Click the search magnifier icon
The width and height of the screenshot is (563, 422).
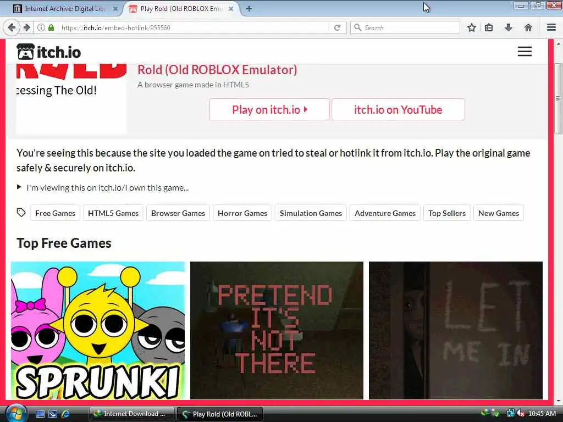[x=357, y=27]
